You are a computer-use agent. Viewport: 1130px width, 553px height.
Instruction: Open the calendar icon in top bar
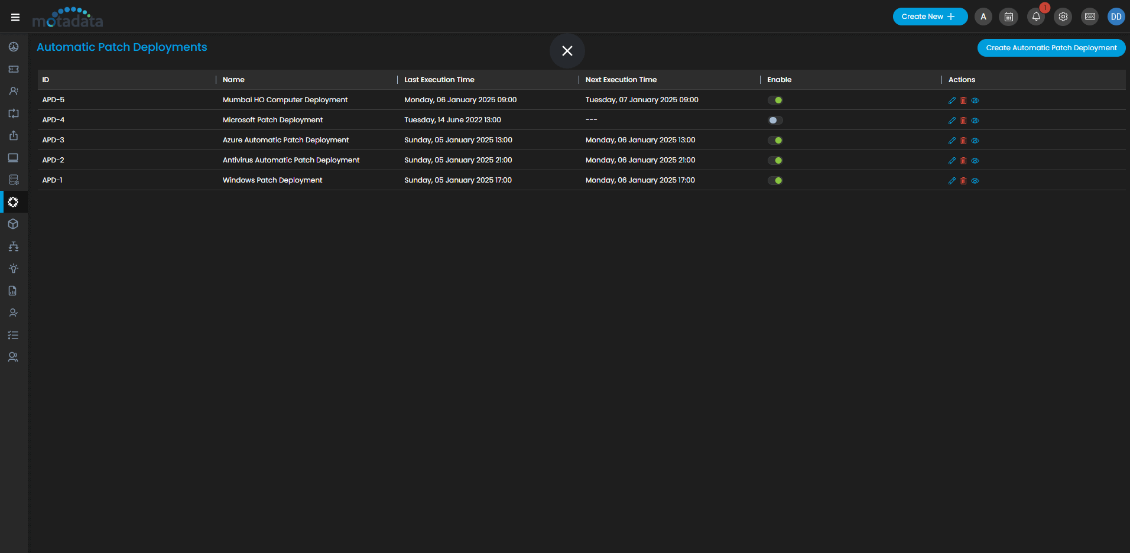coord(1009,17)
